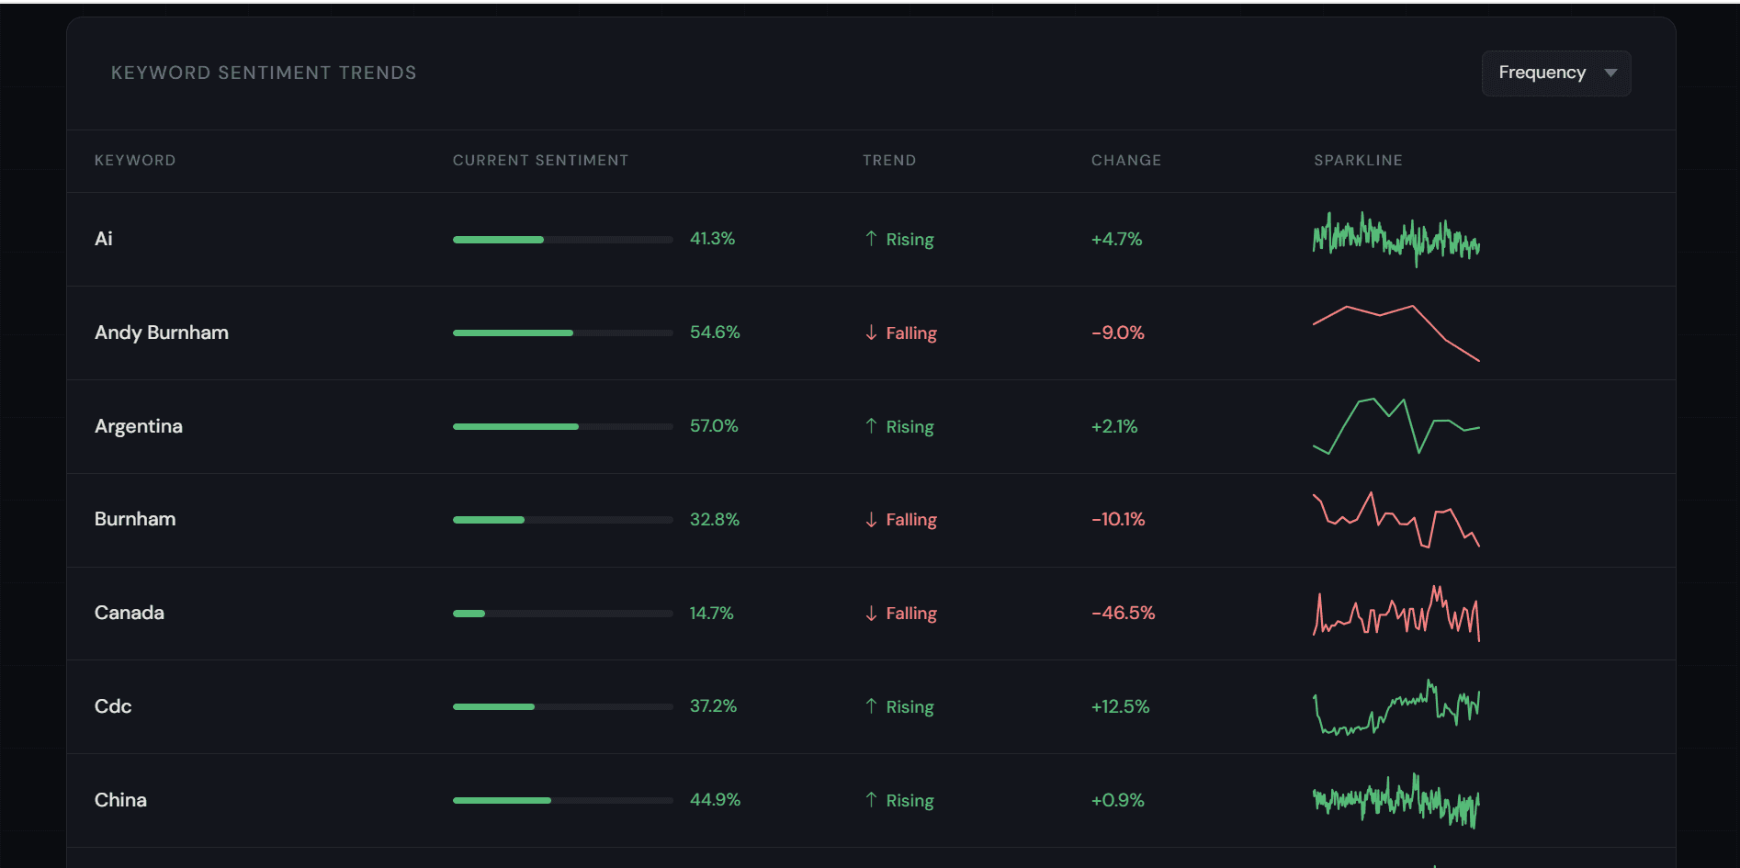Open the China sparkline chart

click(1396, 801)
